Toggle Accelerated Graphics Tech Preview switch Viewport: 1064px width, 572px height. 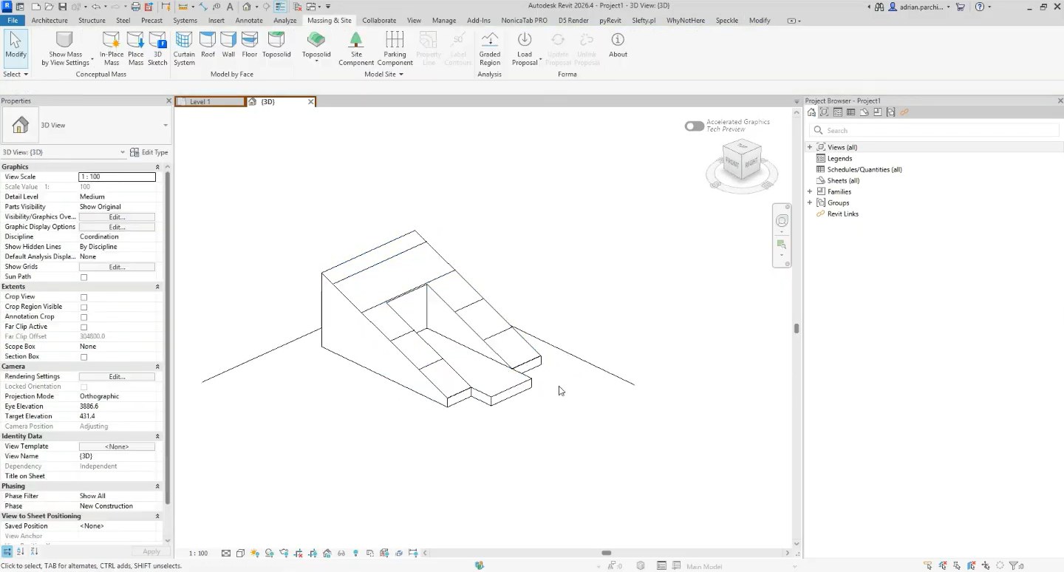(x=695, y=126)
